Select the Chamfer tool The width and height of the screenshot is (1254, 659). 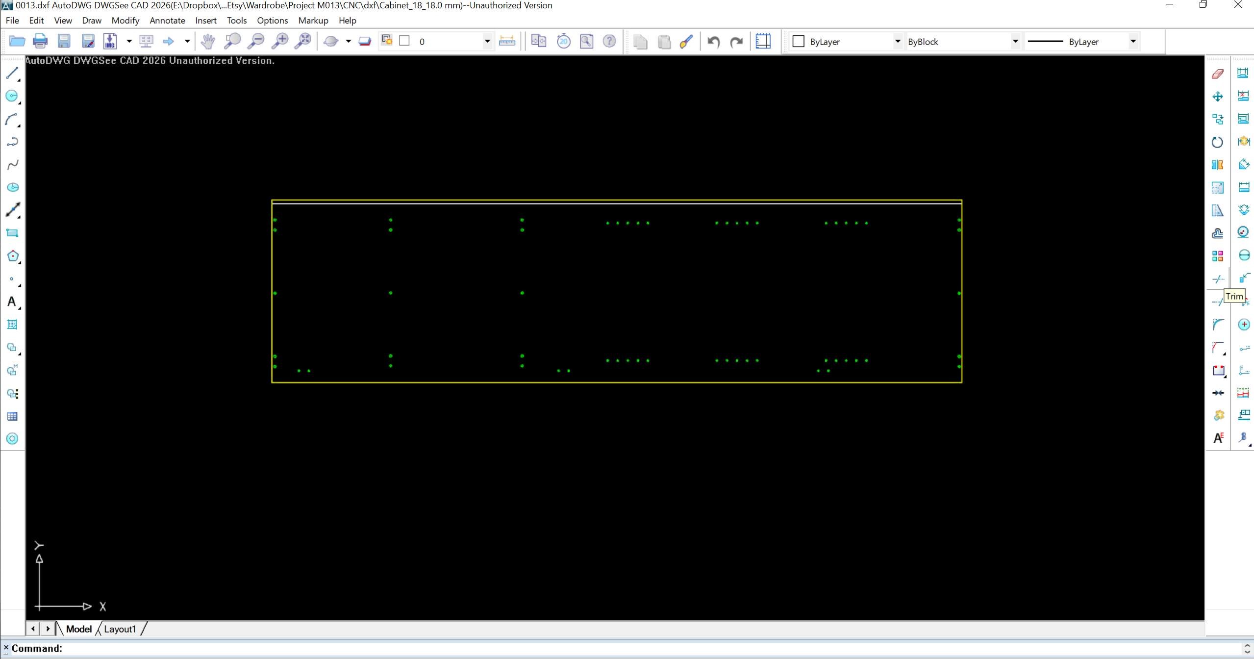click(1218, 348)
